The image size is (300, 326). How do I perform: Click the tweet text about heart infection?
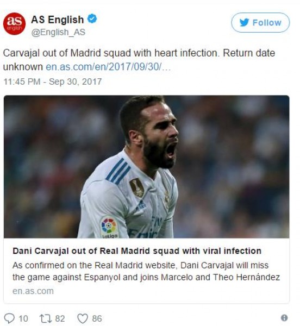click(139, 60)
